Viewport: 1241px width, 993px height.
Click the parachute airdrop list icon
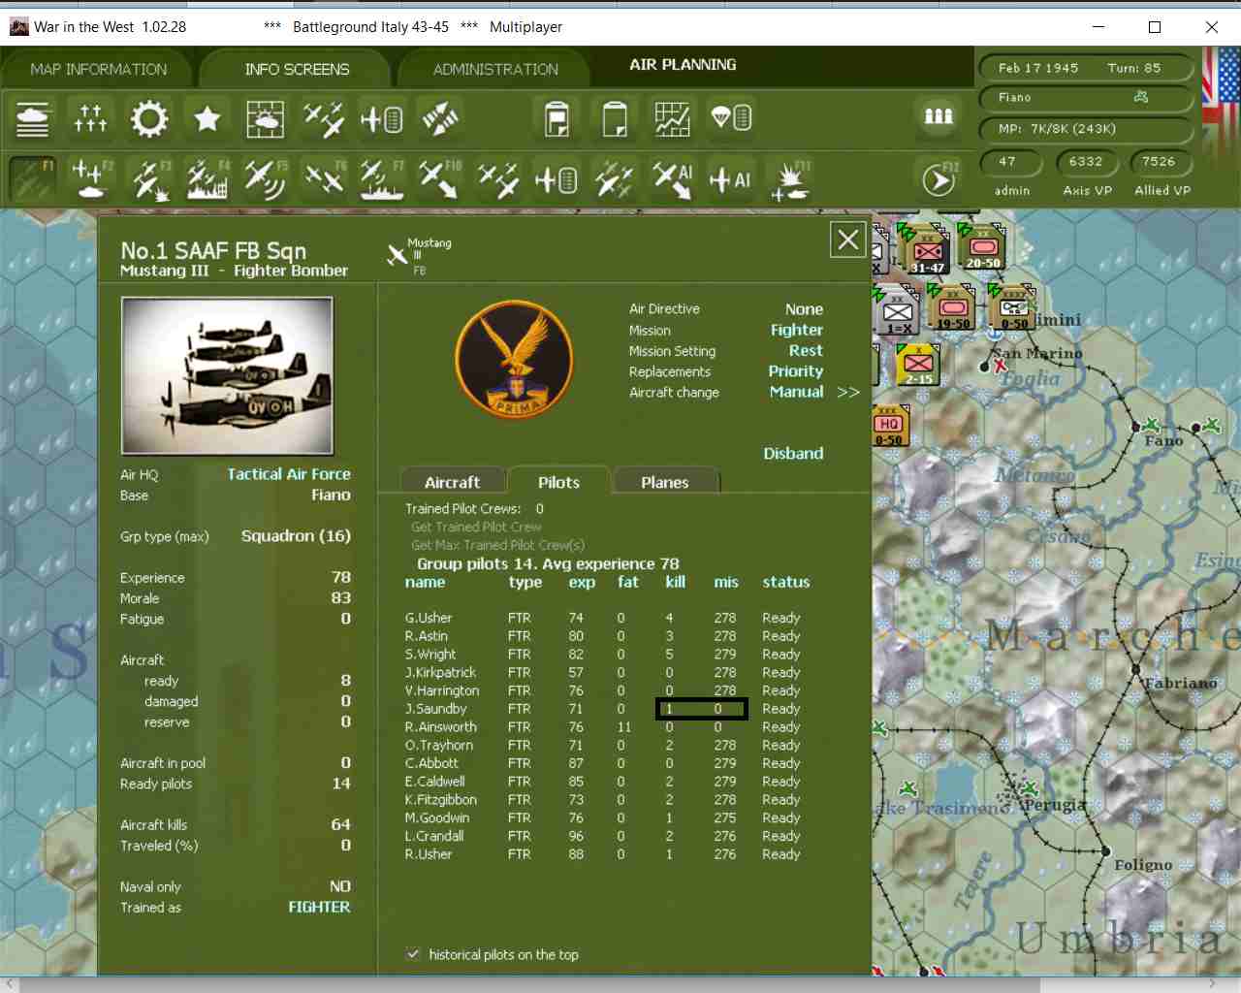(731, 119)
